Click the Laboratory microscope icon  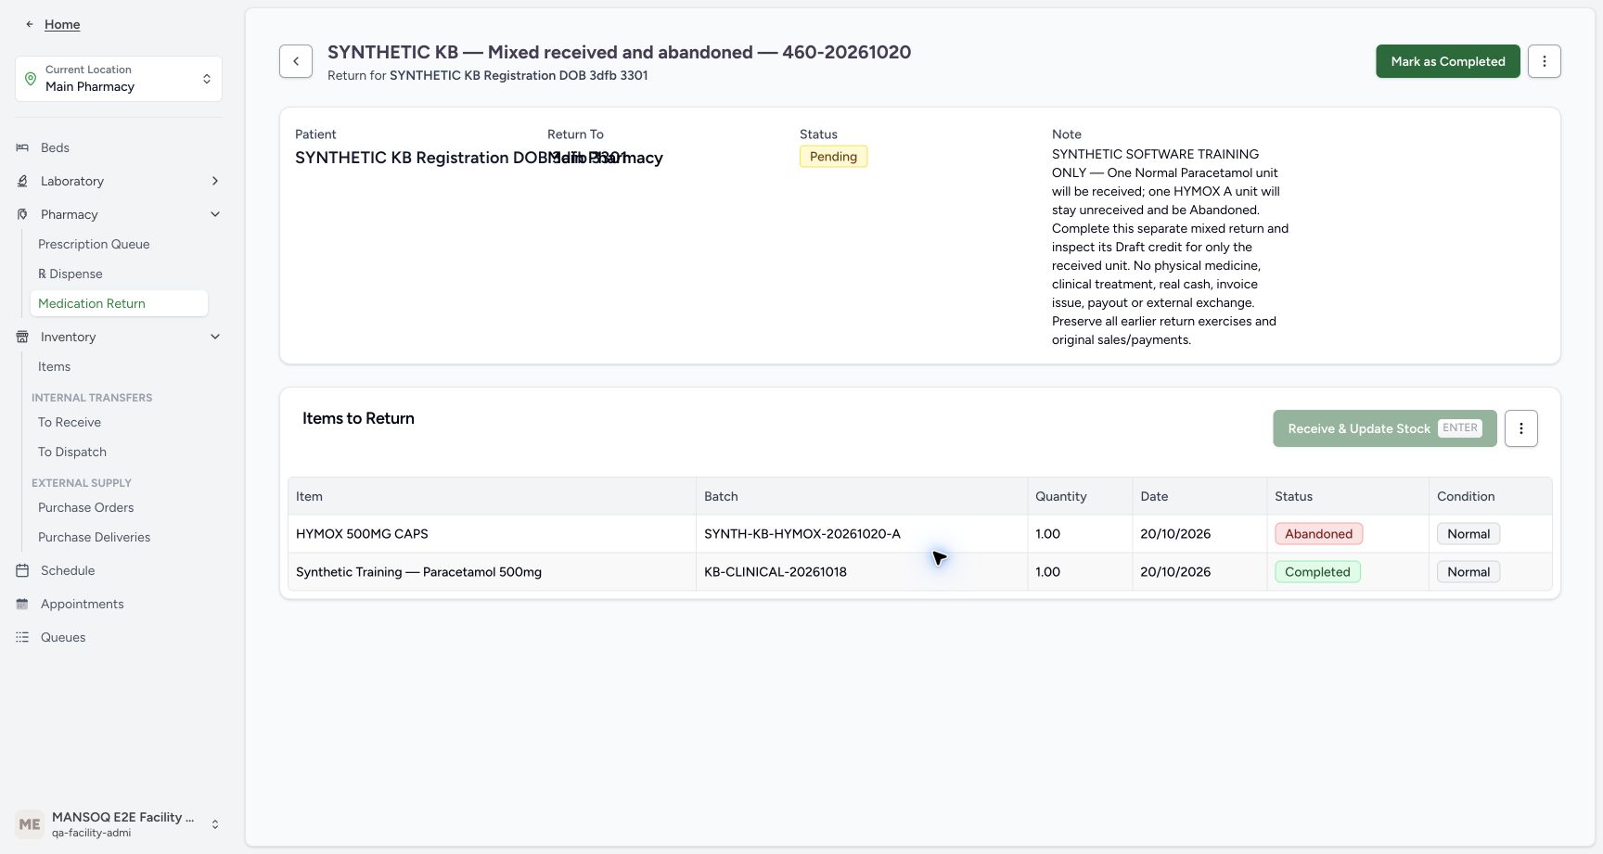click(22, 181)
